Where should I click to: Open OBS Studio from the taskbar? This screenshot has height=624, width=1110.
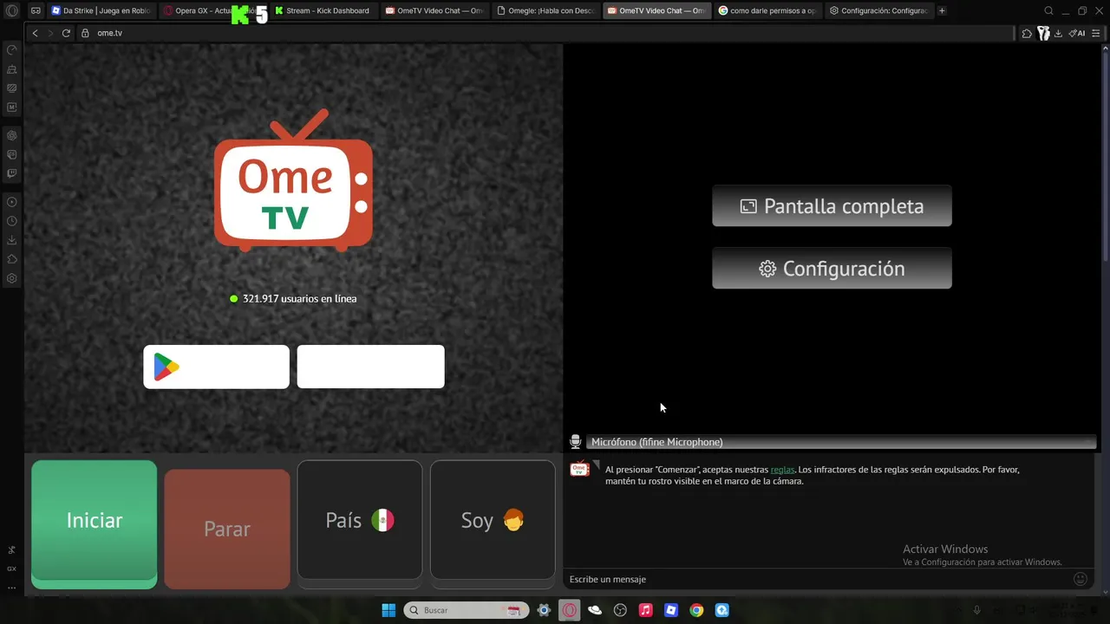click(x=620, y=610)
